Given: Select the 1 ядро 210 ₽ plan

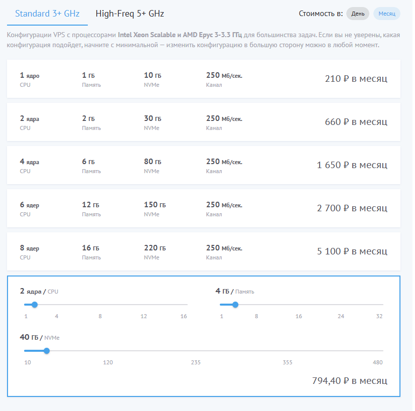Looking at the screenshot, I should 203,79.
